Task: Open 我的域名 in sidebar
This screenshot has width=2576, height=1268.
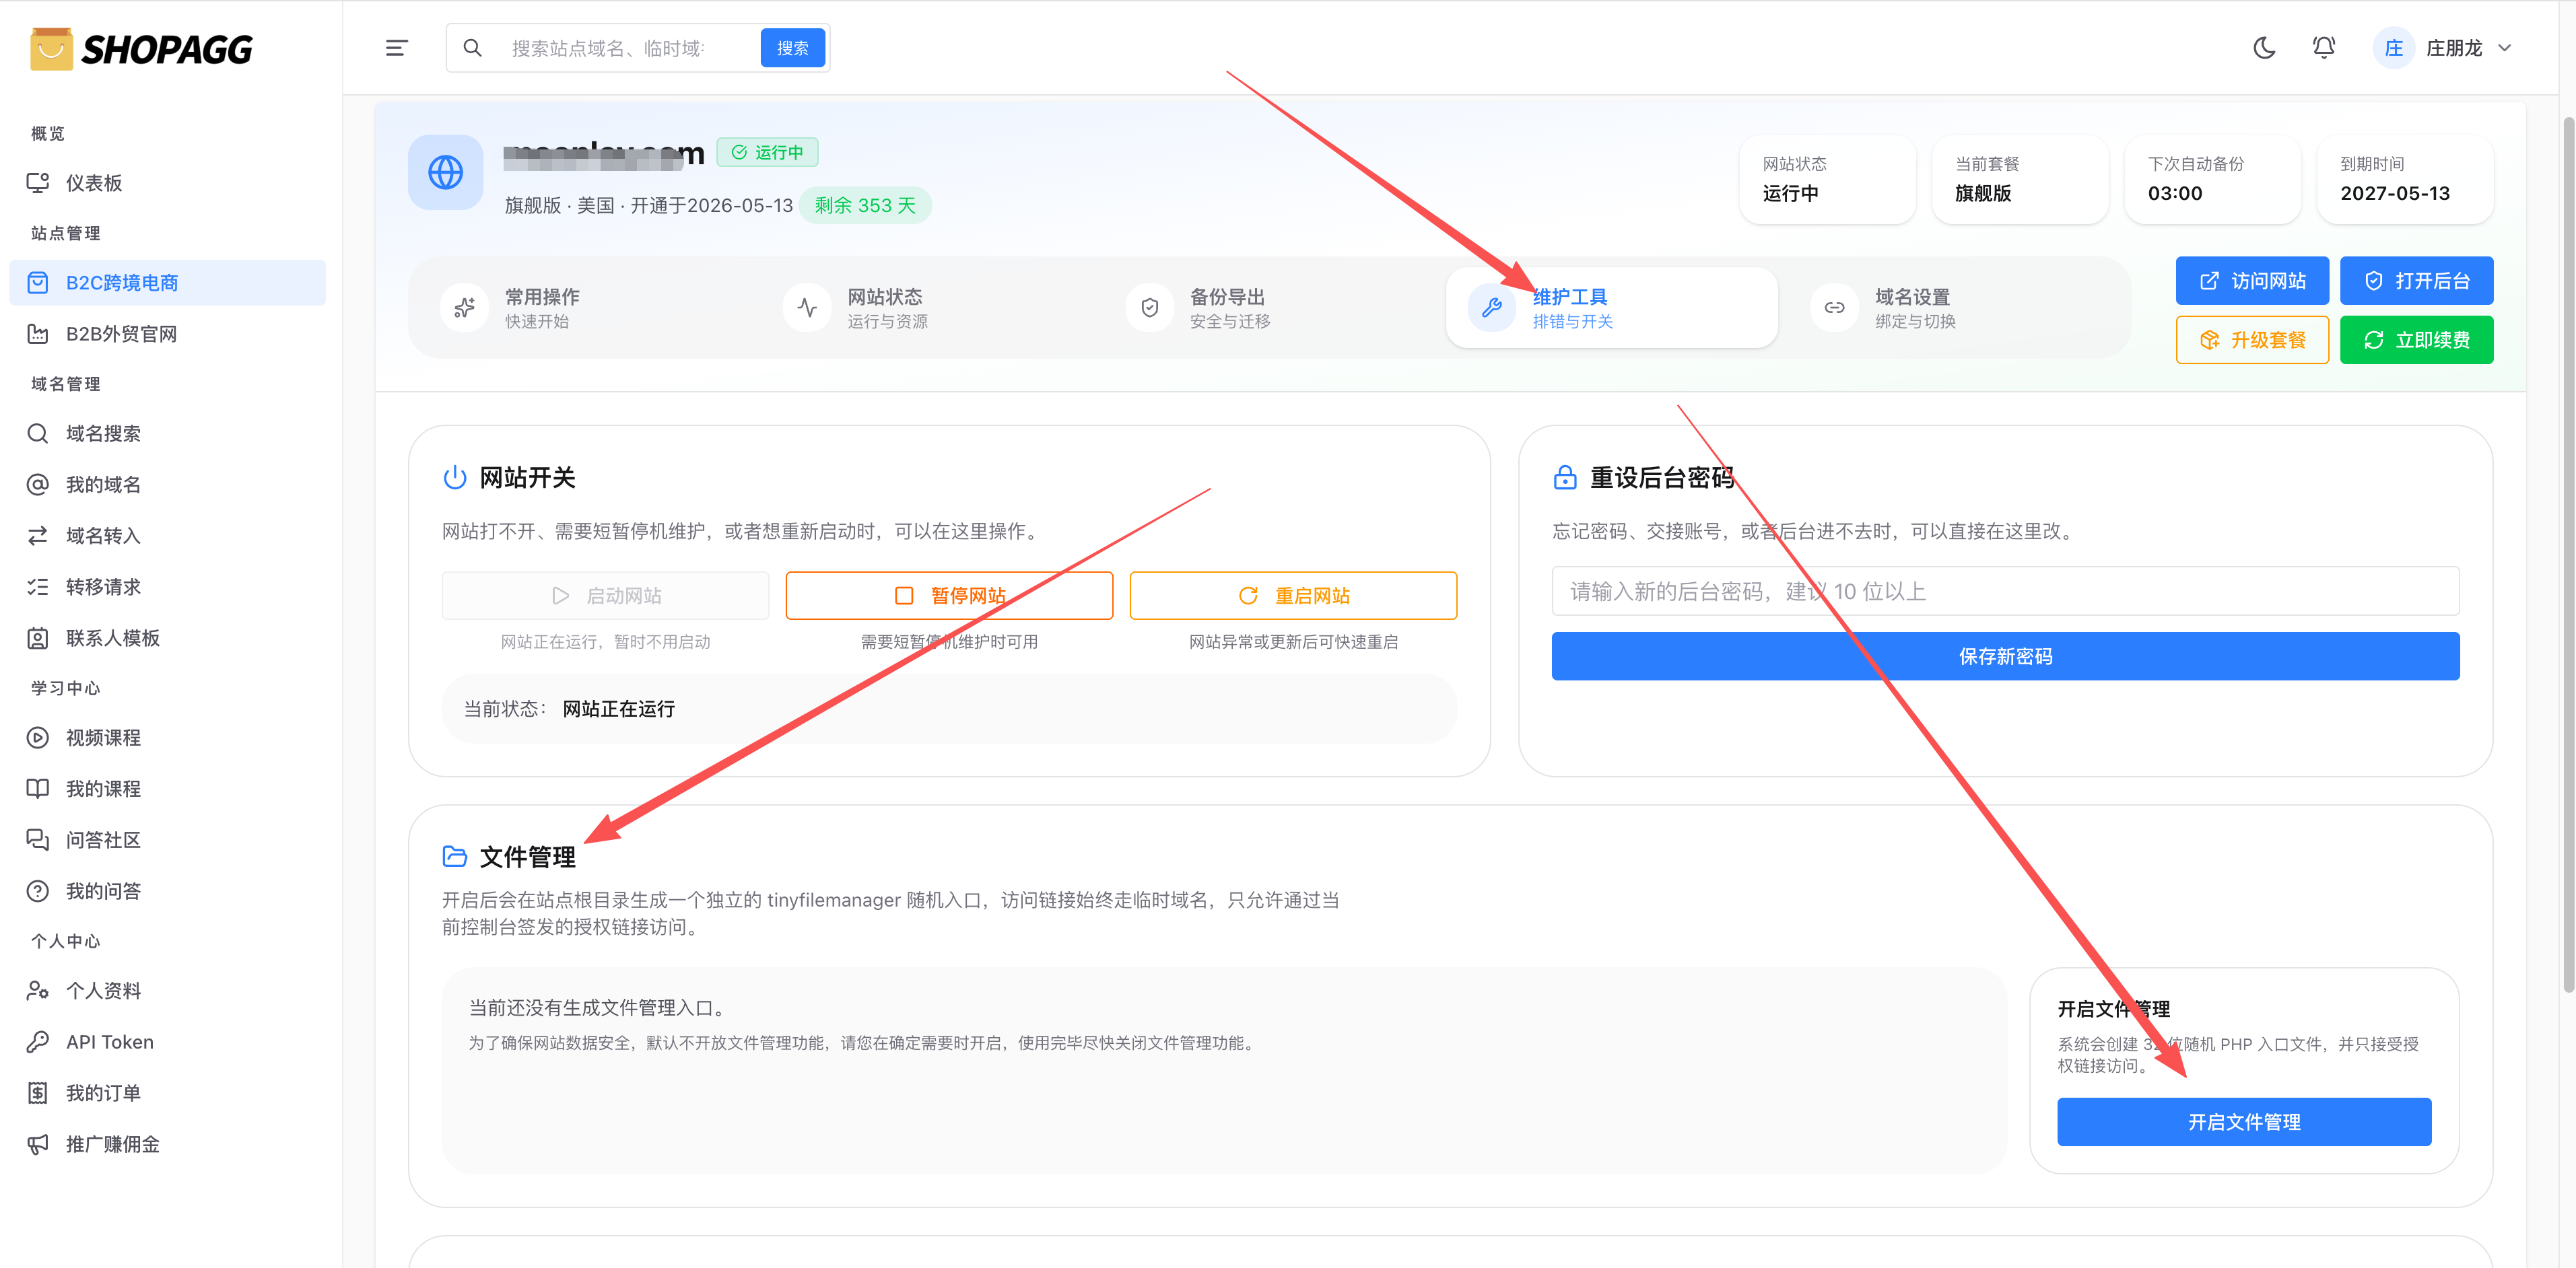Action: click(167, 485)
